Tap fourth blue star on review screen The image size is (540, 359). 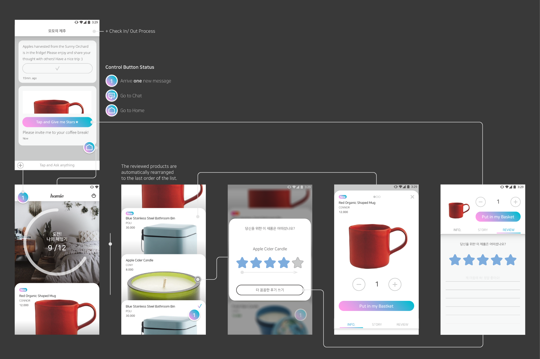[x=497, y=260]
